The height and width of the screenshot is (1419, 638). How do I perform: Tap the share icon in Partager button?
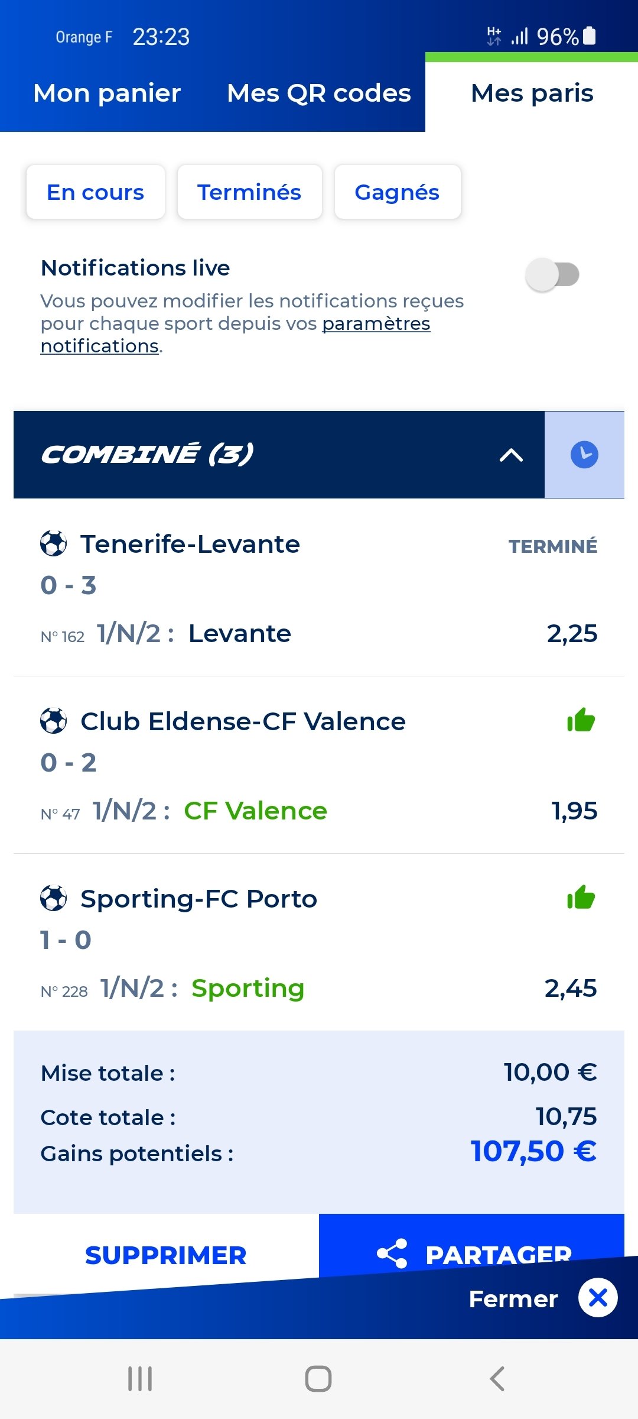coord(392,1253)
